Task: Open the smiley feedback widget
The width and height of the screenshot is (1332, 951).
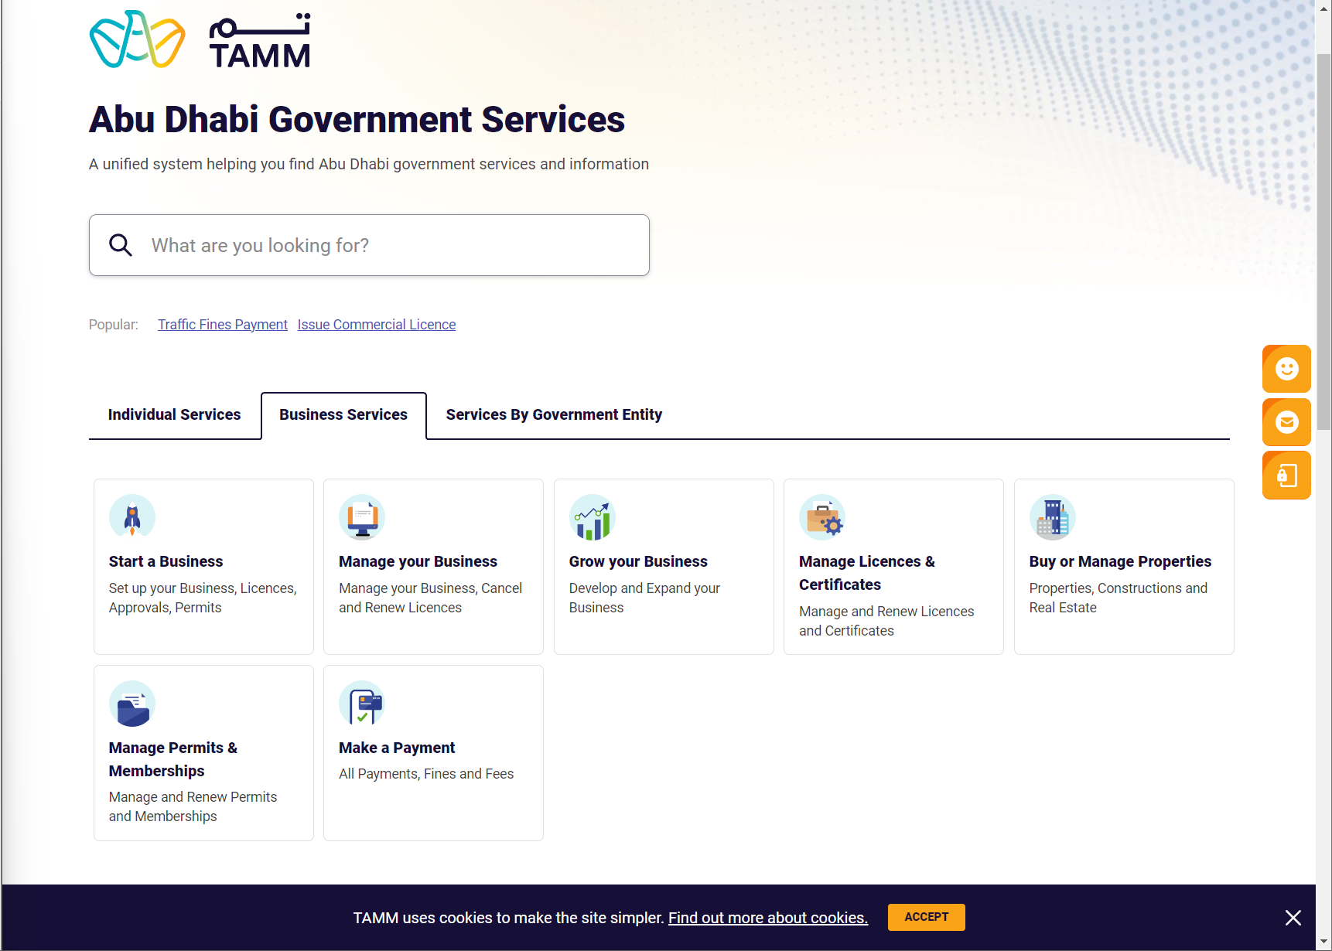Action: tap(1286, 369)
